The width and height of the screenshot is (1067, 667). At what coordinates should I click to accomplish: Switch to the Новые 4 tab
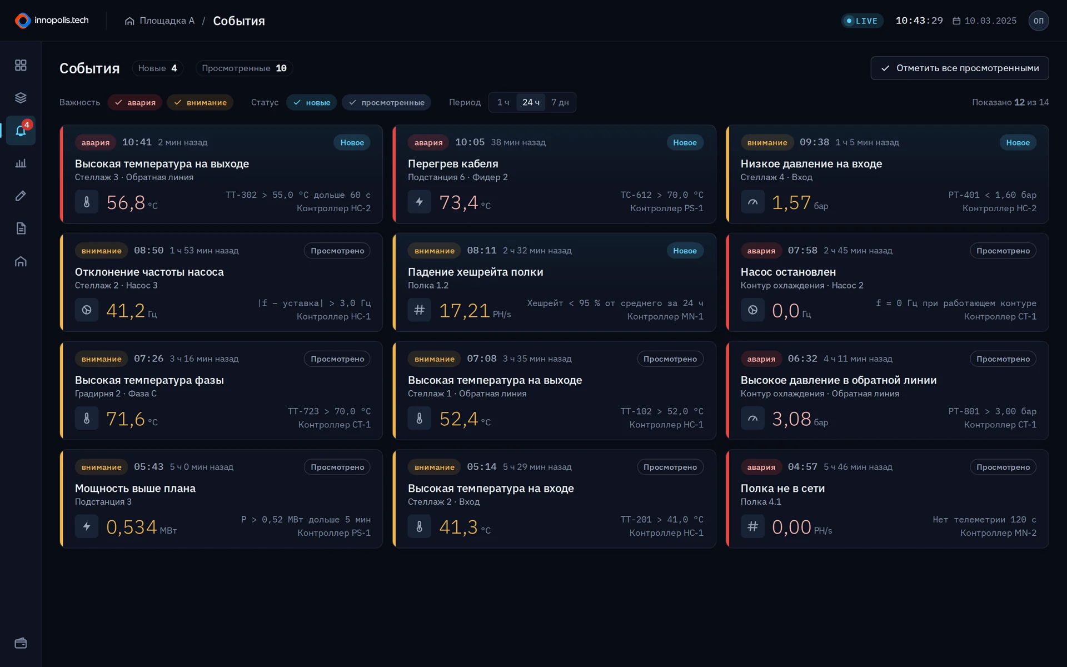(158, 68)
